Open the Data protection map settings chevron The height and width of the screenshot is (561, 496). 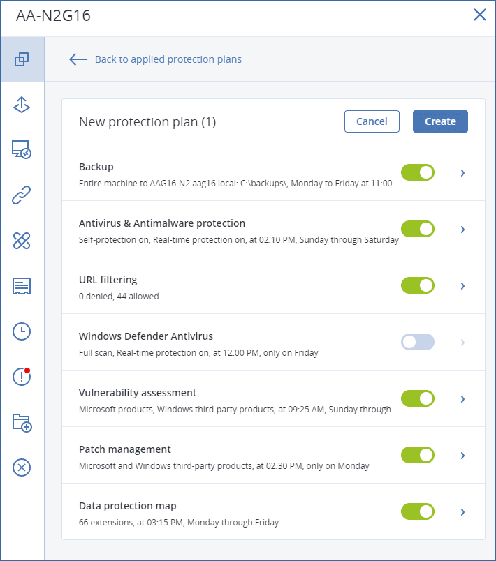462,511
